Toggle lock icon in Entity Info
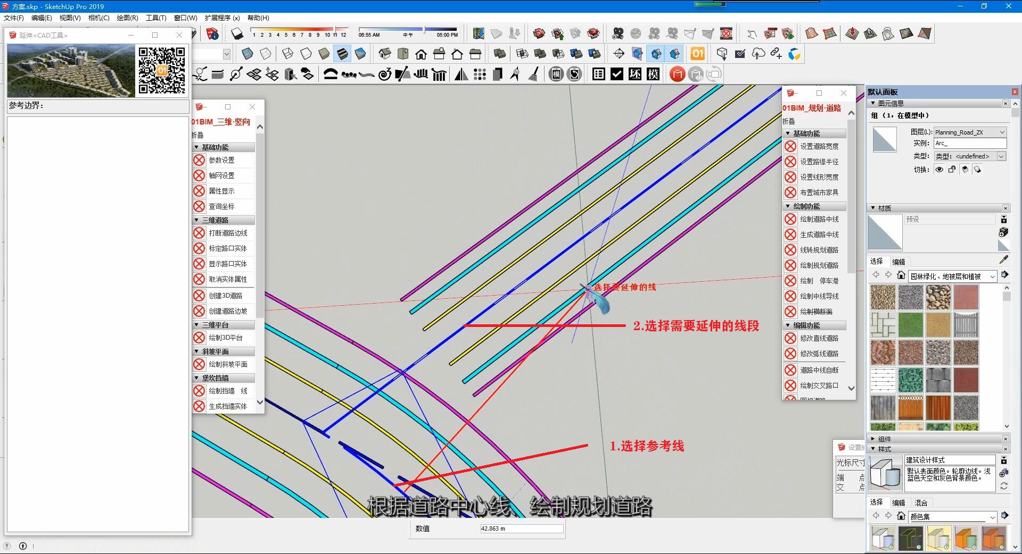The width and height of the screenshot is (1022, 554). pyautogui.click(x=952, y=170)
